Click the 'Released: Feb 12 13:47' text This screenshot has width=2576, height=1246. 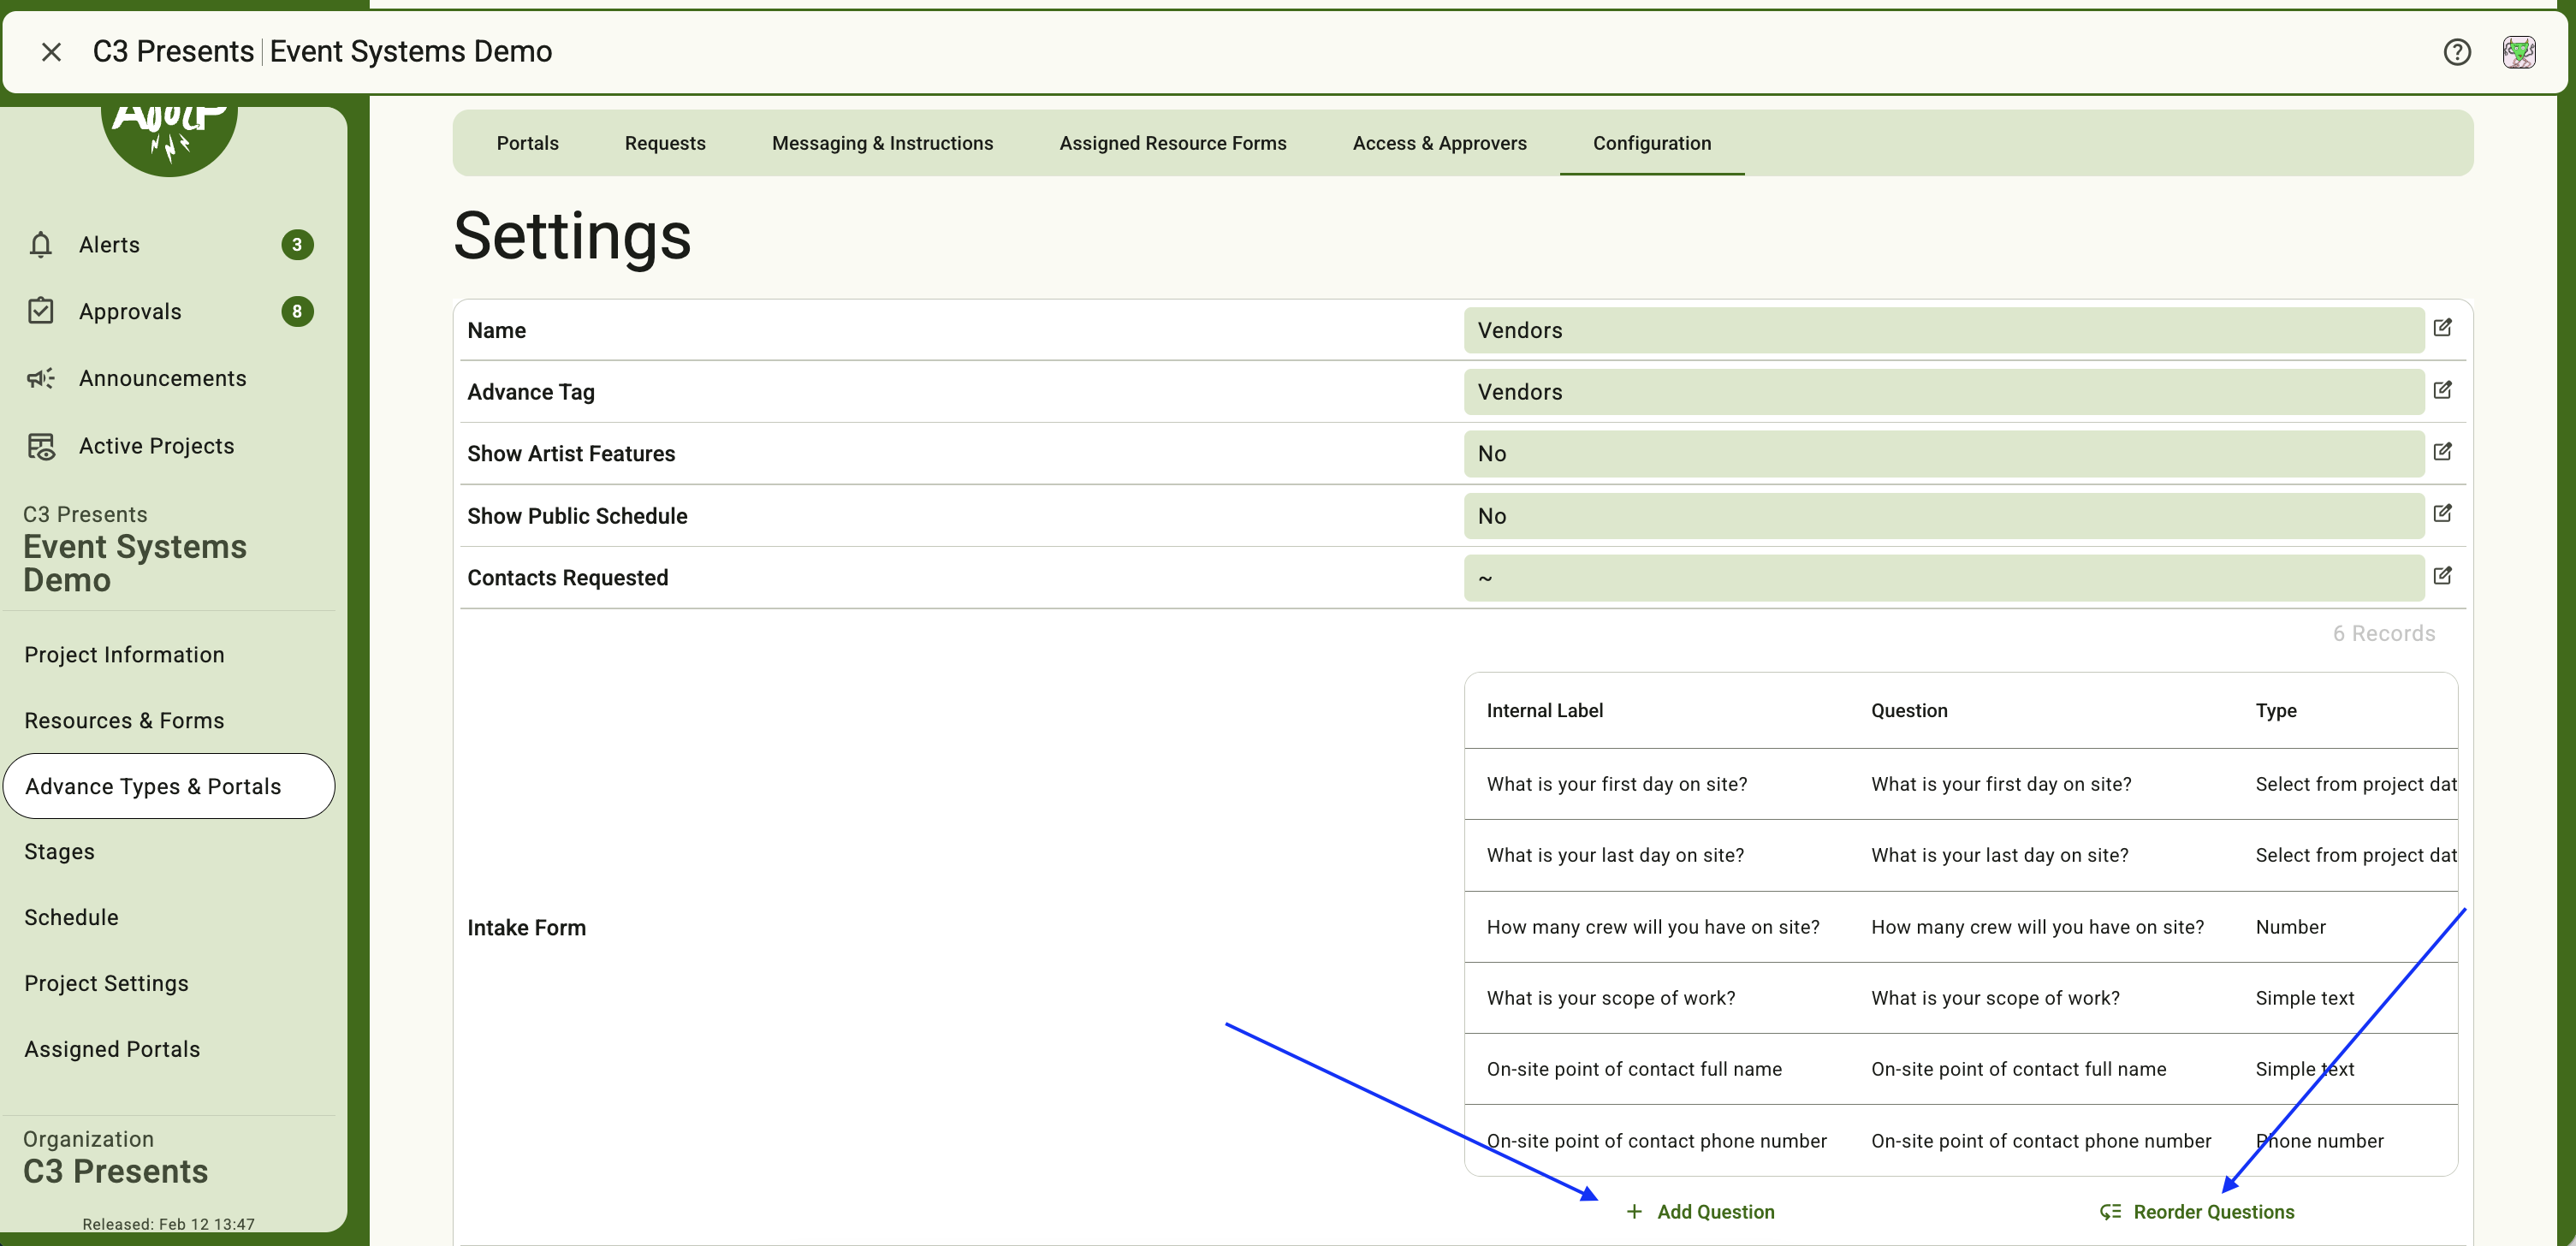pyautogui.click(x=168, y=1224)
